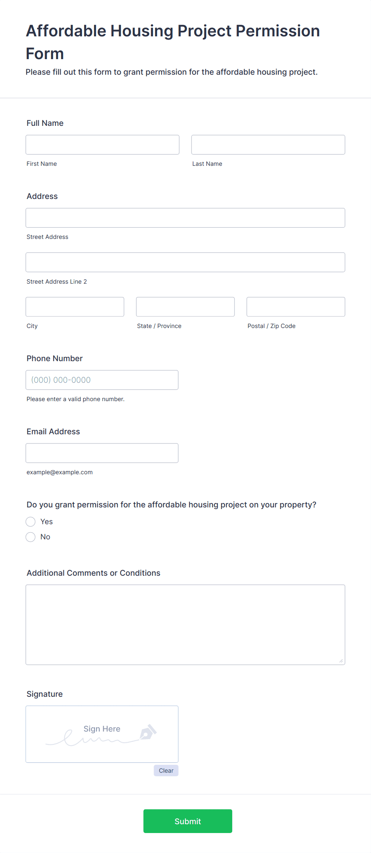
Task: Focus the Email Address field
Action: click(102, 453)
